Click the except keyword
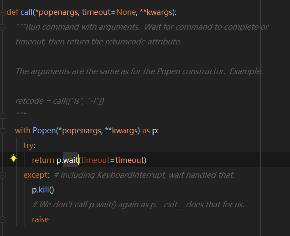Image resolution: width=290 pixels, height=236 pixels. point(35,175)
